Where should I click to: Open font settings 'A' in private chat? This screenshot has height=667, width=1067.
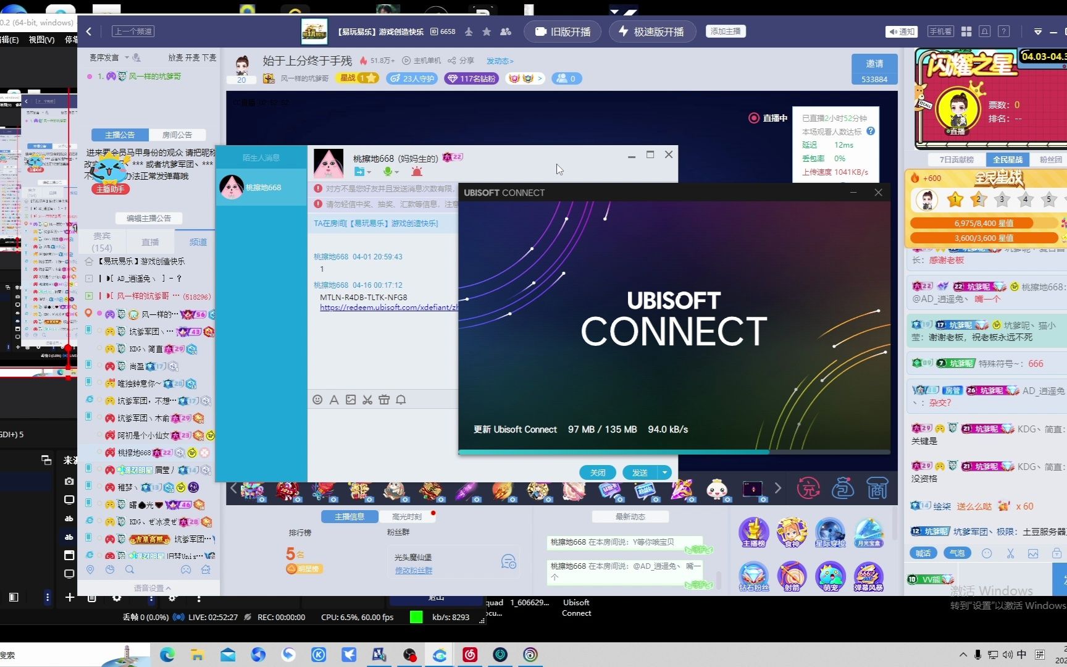334,400
